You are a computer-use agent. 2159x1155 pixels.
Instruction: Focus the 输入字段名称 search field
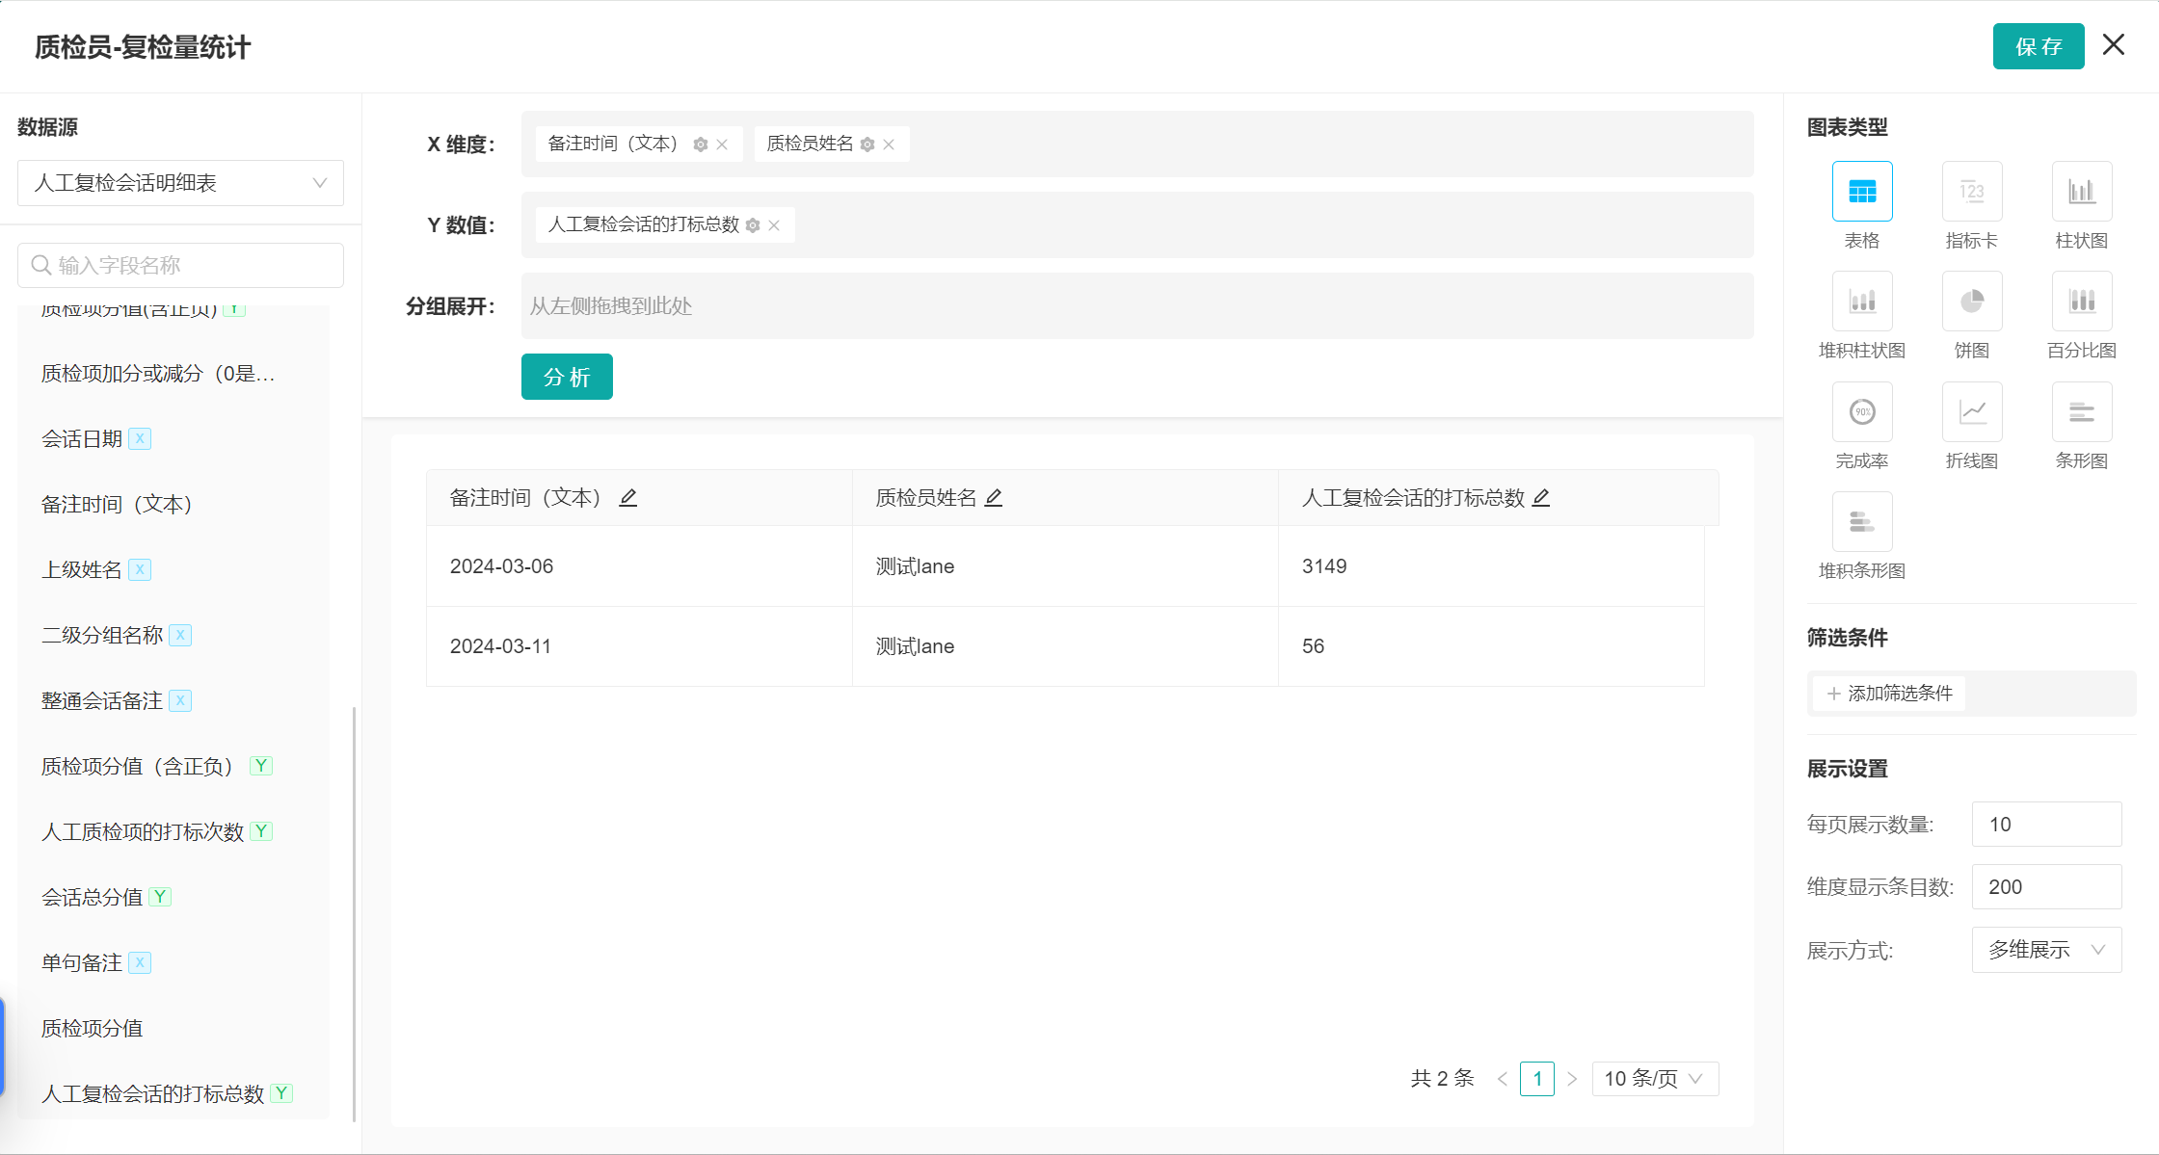coord(180,265)
